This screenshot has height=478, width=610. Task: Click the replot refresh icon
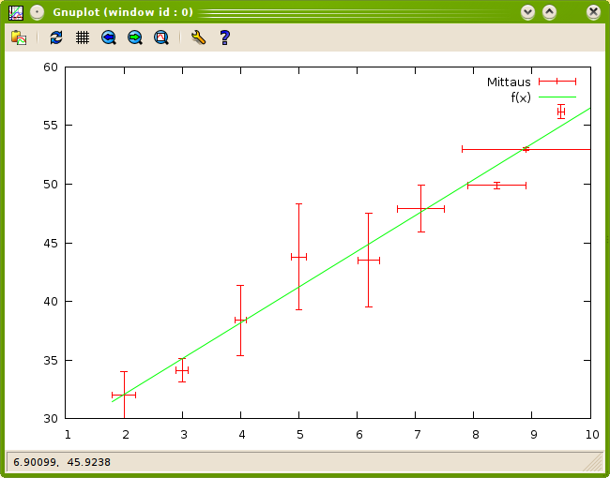(56, 37)
